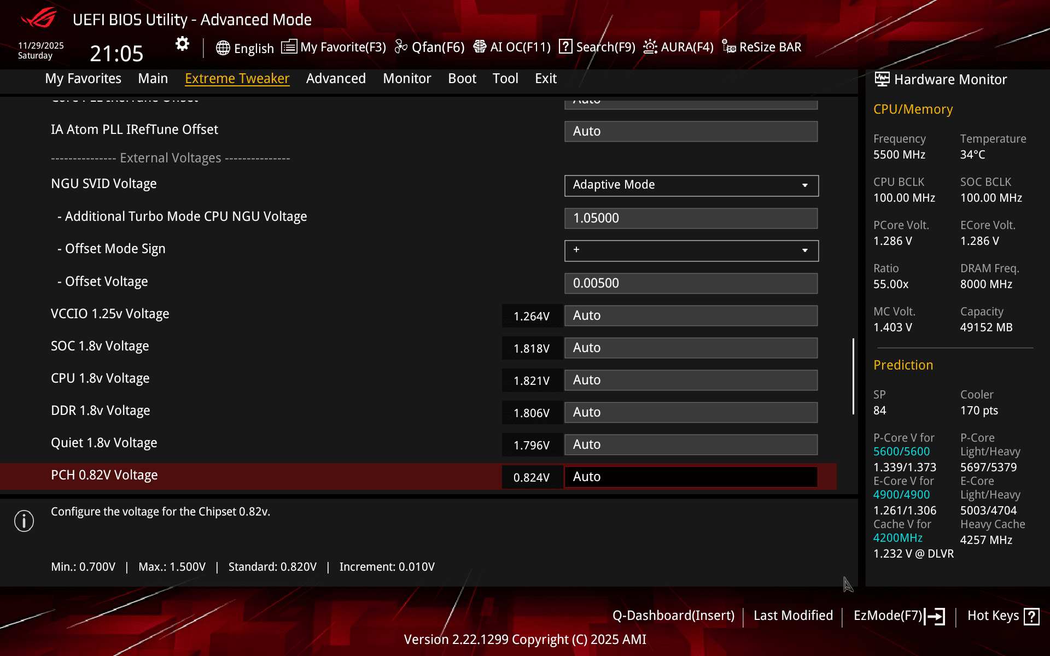This screenshot has width=1050, height=656.
Task: Click PCH 0.82V Voltage Auto field
Action: click(691, 477)
